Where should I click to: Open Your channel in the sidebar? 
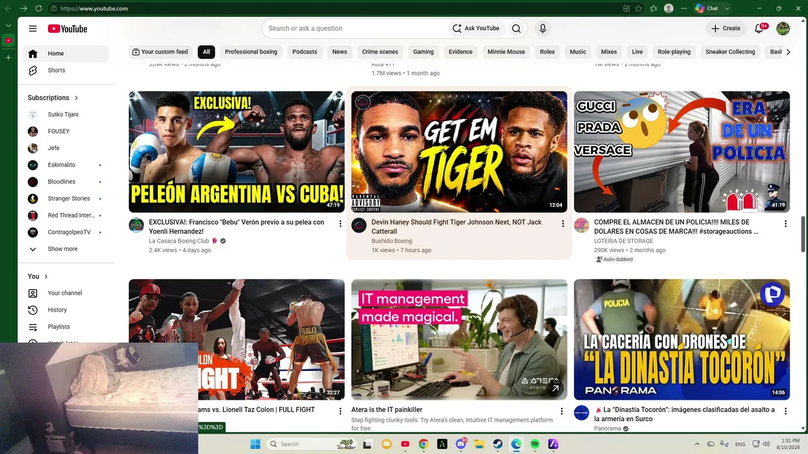pyautogui.click(x=66, y=293)
